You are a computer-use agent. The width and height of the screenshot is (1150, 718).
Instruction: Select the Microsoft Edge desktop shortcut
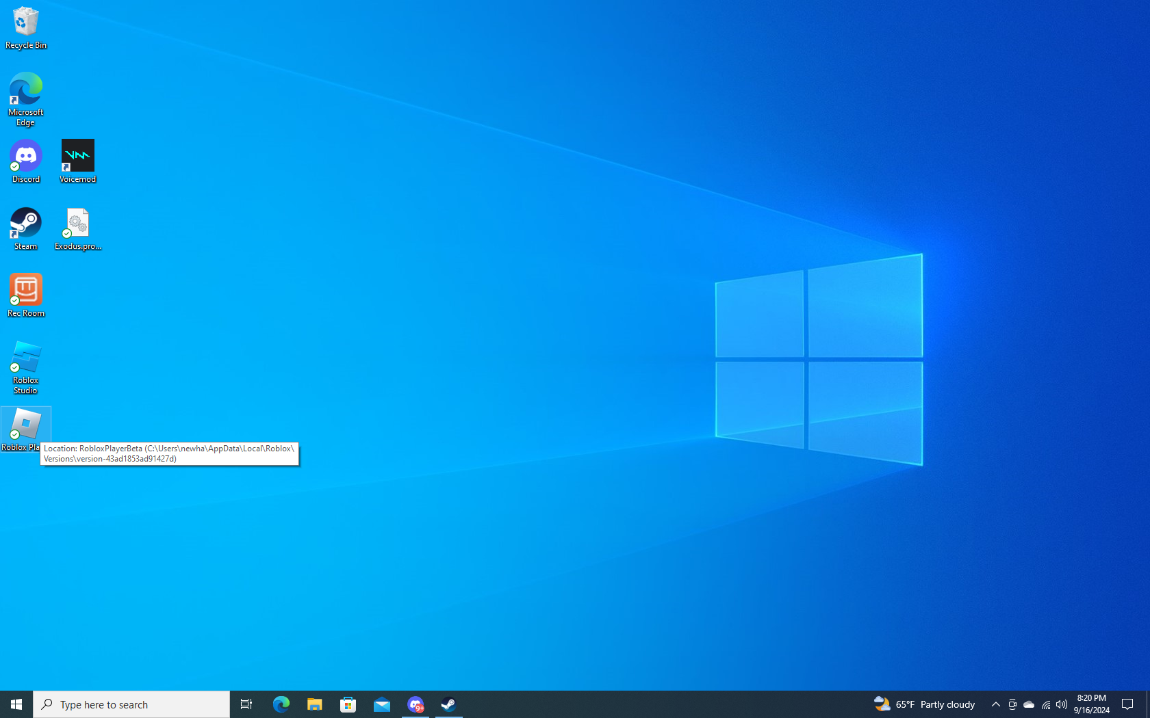(x=26, y=100)
